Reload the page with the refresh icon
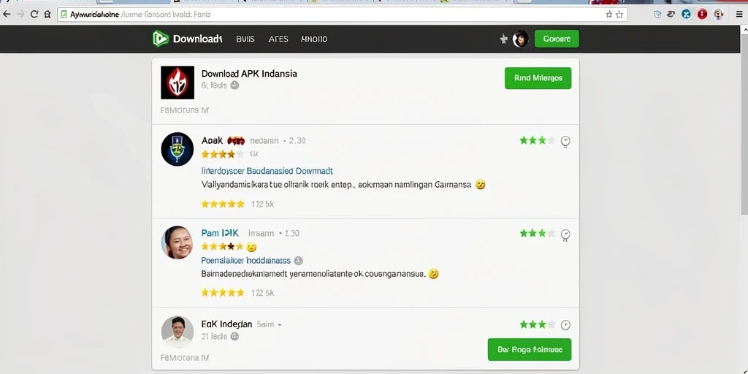The image size is (748, 374). pyautogui.click(x=34, y=15)
